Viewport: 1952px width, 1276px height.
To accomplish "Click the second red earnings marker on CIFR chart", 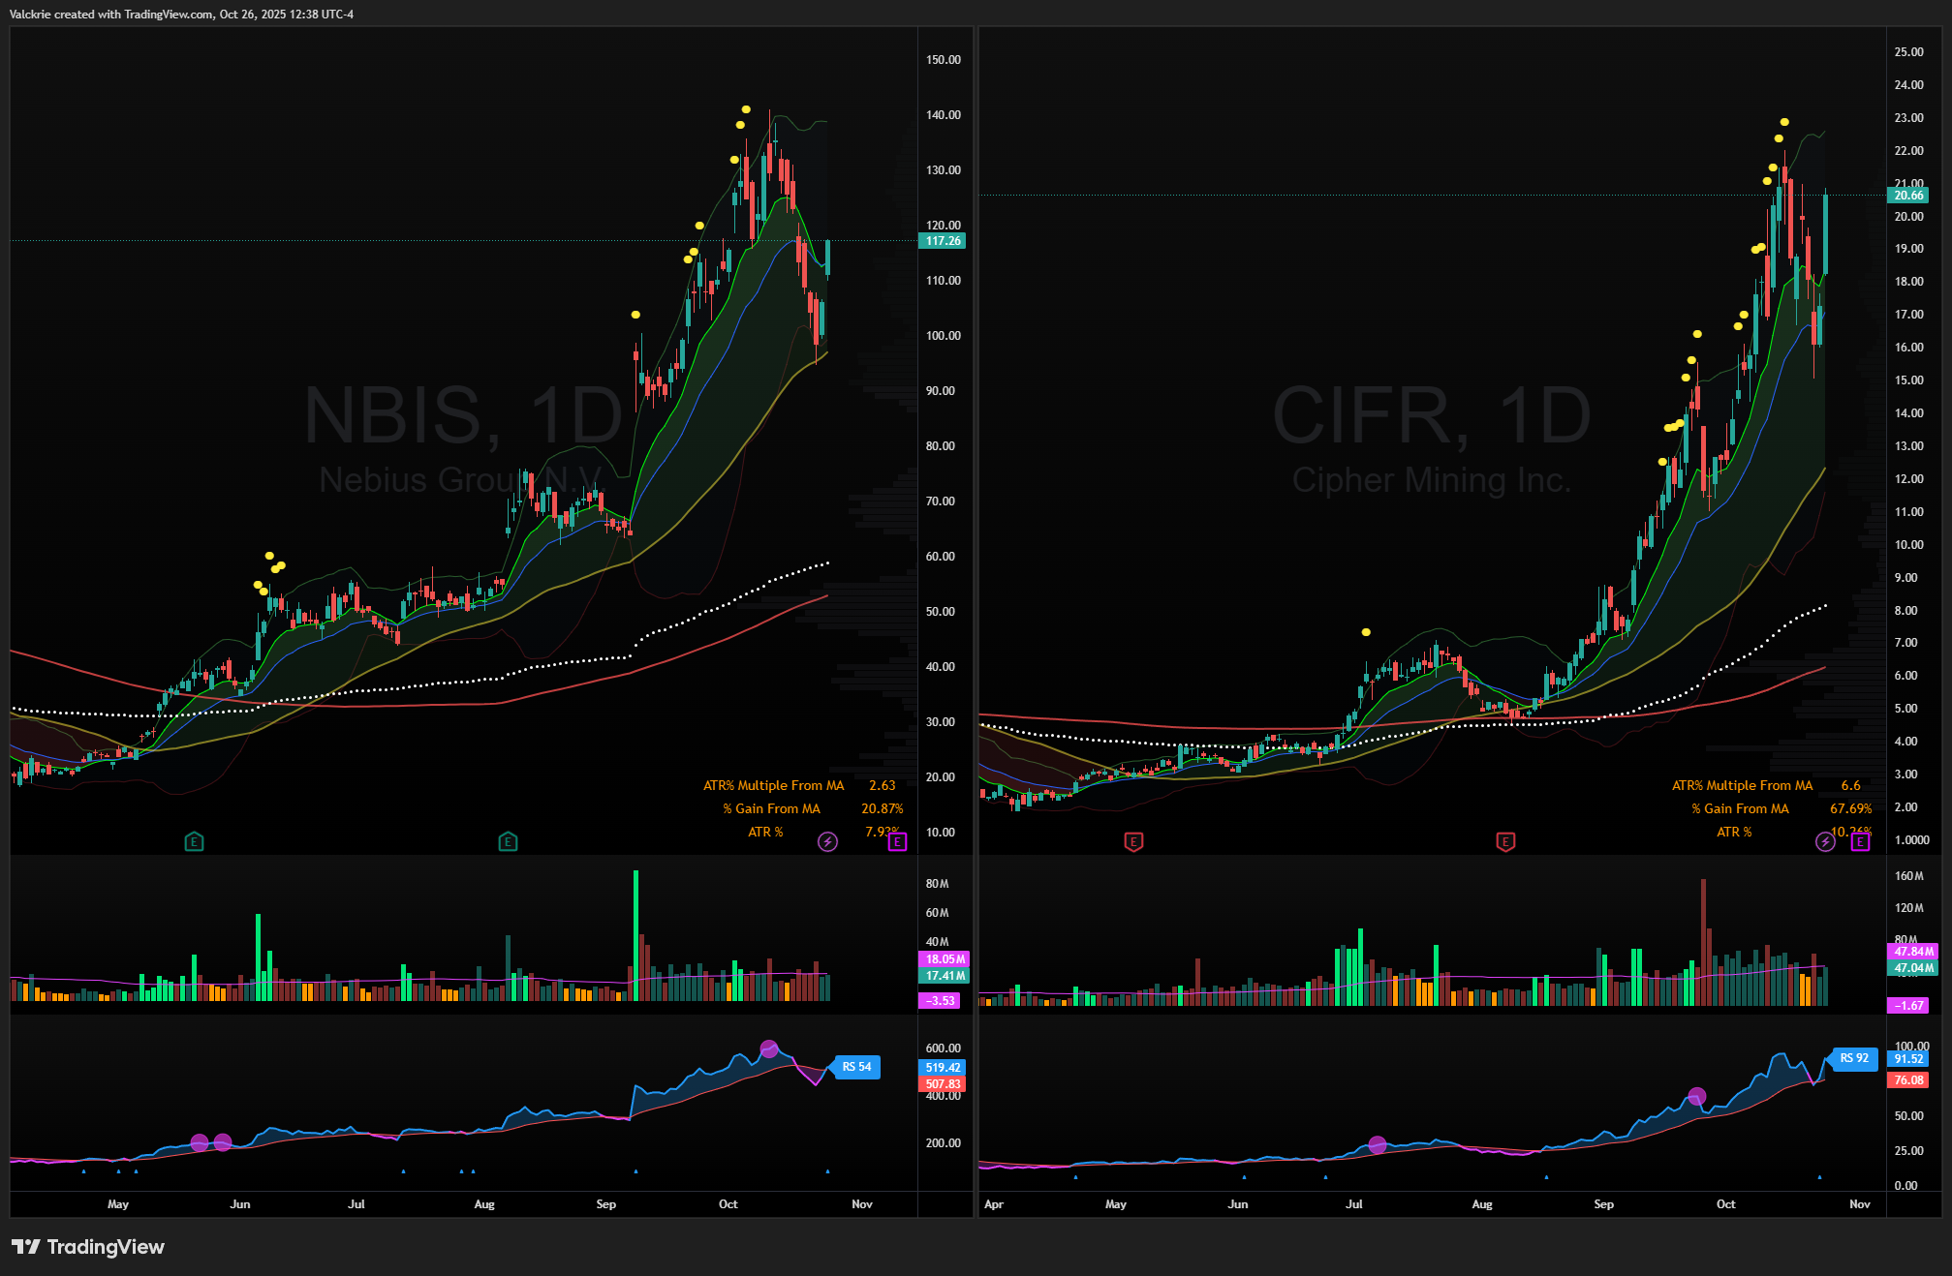I will [1505, 841].
